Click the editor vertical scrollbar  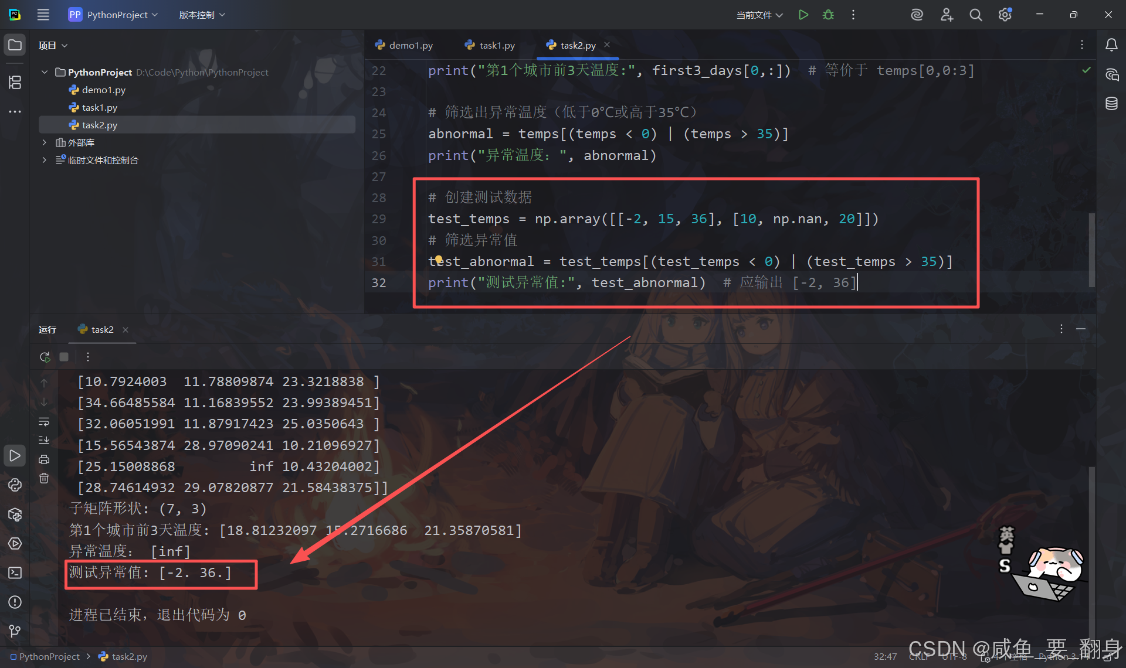click(x=1091, y=249)
